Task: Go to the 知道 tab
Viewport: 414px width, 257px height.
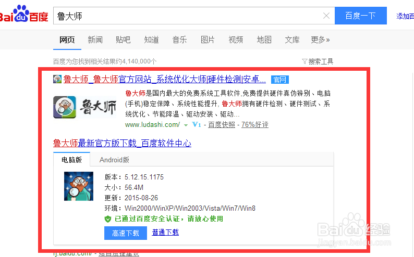Action: [x=151, y=40]
